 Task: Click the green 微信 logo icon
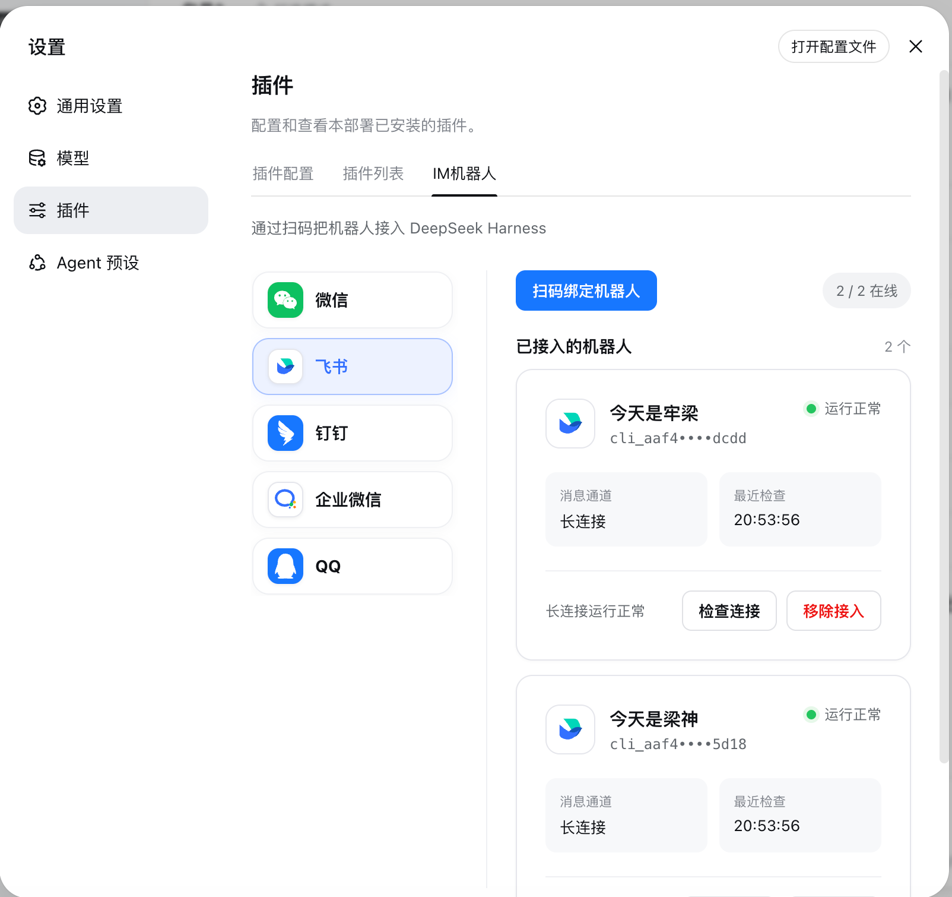285,300
